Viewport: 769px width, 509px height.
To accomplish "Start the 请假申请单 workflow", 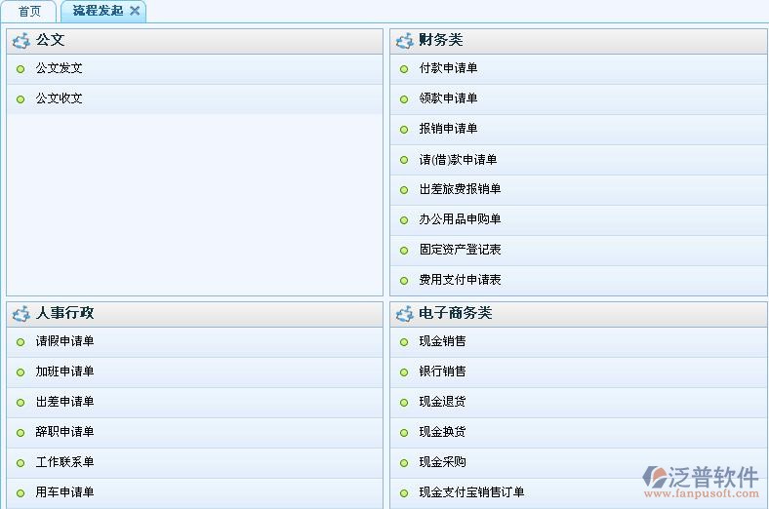I will tap(64, 341).
